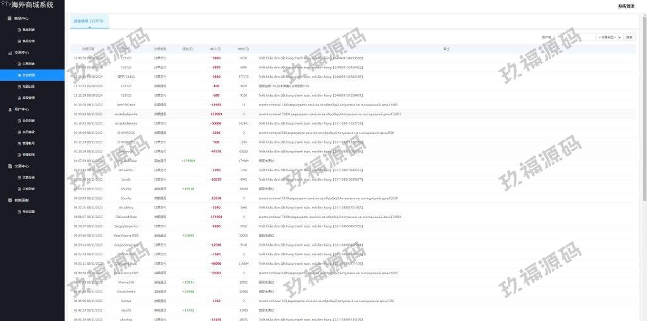Screen dimensions: 647x321
Task: Open the 交易类型 filter dropdown
Action: pos(610,37)
